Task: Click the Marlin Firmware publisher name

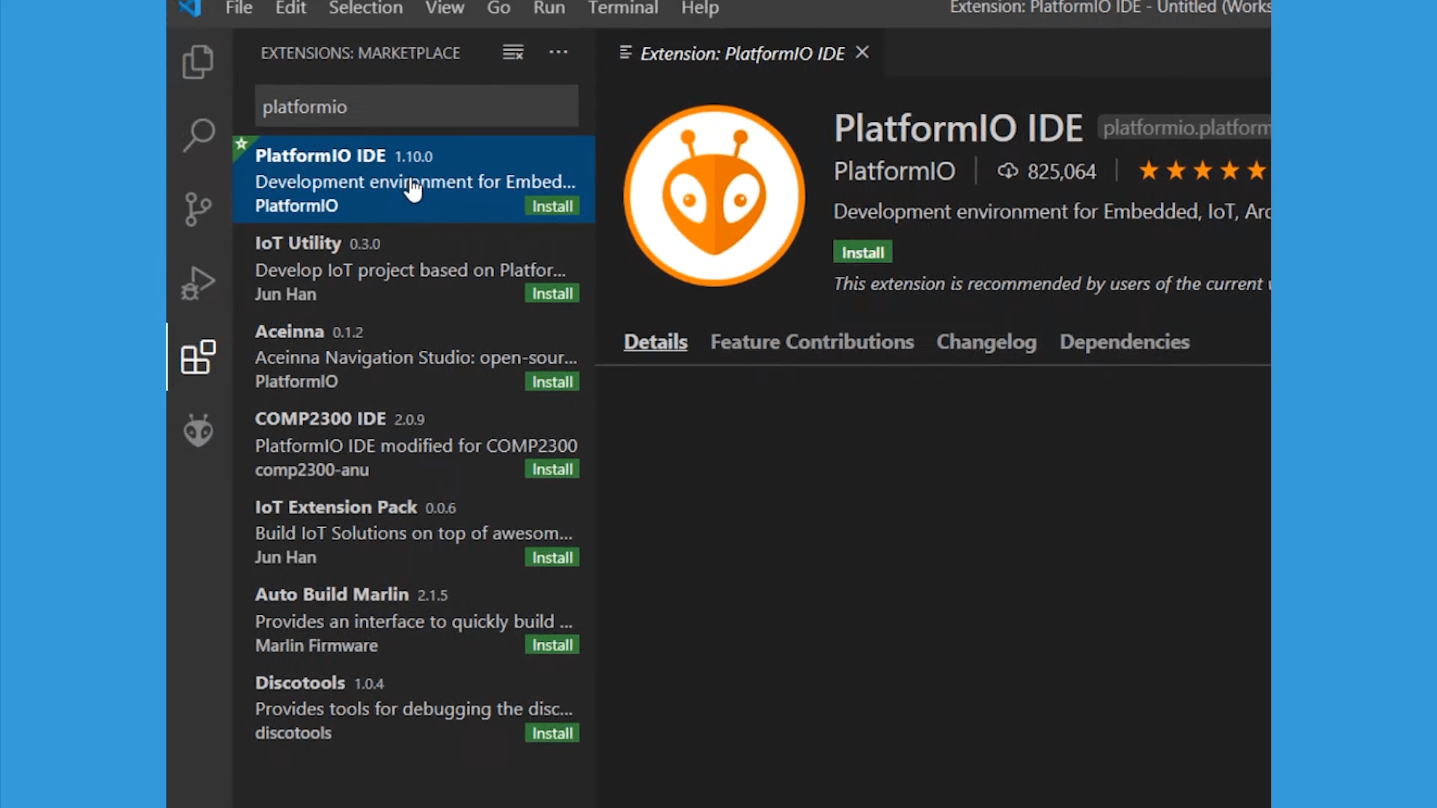Action: click(316, 646)
